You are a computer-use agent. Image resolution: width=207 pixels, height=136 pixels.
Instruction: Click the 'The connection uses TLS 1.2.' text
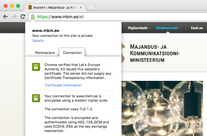point(69,109)
